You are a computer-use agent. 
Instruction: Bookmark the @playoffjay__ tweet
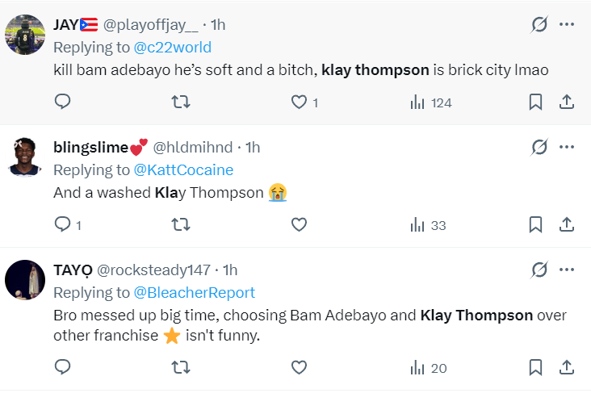[x=535, y=102]
